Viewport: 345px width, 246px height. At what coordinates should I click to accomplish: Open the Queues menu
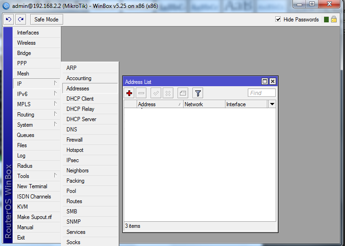click(x=37, y=135)
